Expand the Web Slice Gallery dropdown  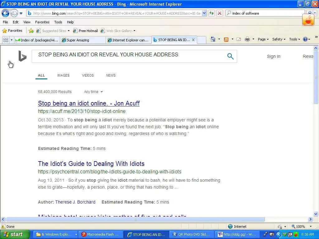pos(134,31)
